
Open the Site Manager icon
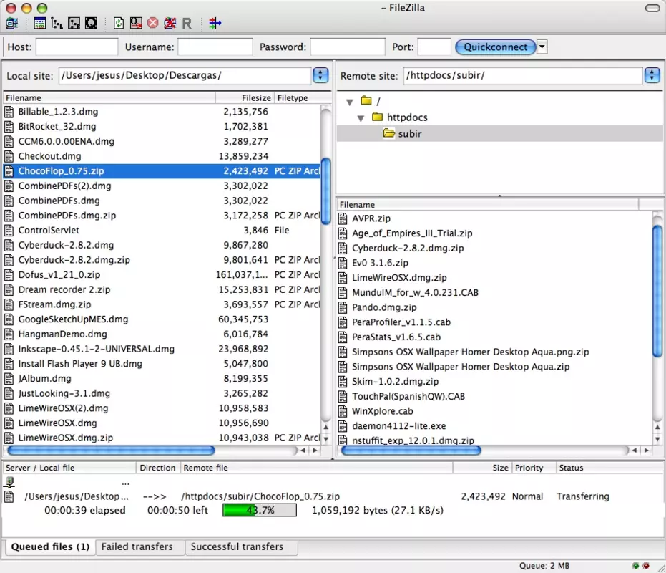[12, 24]
